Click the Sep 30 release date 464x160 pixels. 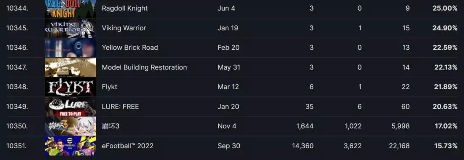229,146
